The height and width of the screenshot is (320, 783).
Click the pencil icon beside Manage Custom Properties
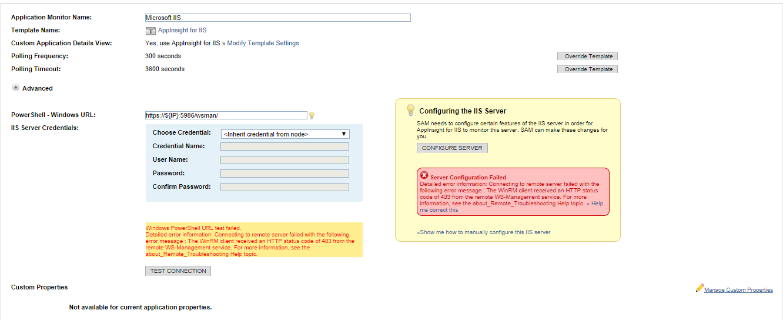pyautogui.click(x=700, y=288)
